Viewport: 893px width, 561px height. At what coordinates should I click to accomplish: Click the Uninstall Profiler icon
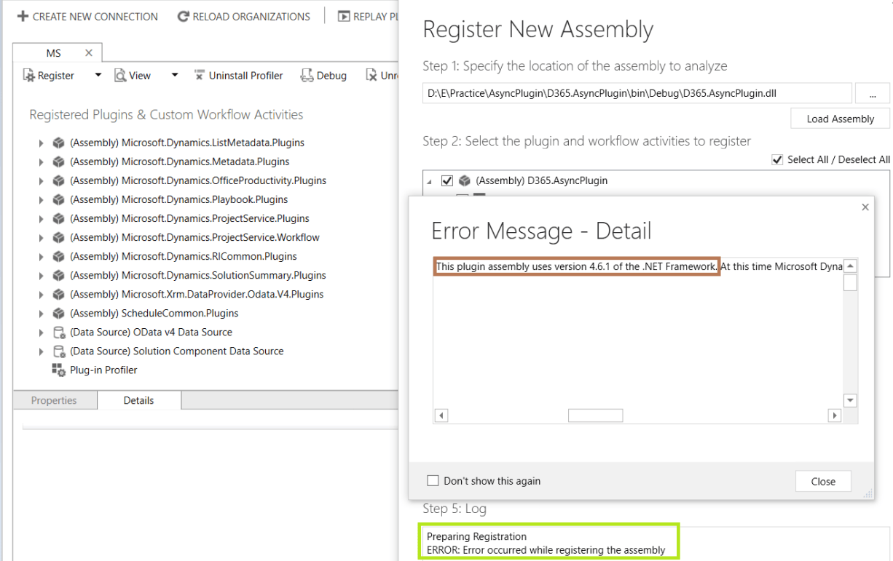200,75
